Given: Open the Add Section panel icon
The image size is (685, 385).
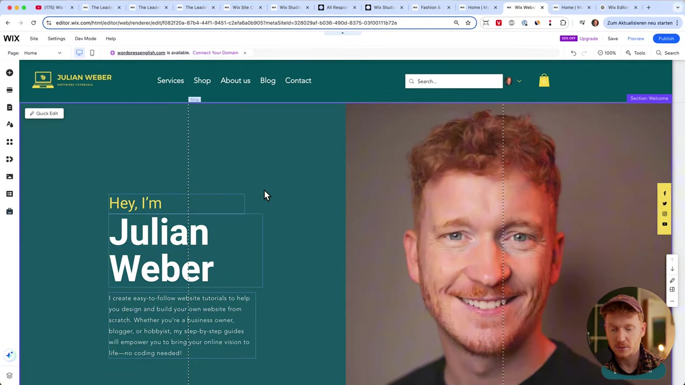Looking at the screenshot, I should (10, 90).
